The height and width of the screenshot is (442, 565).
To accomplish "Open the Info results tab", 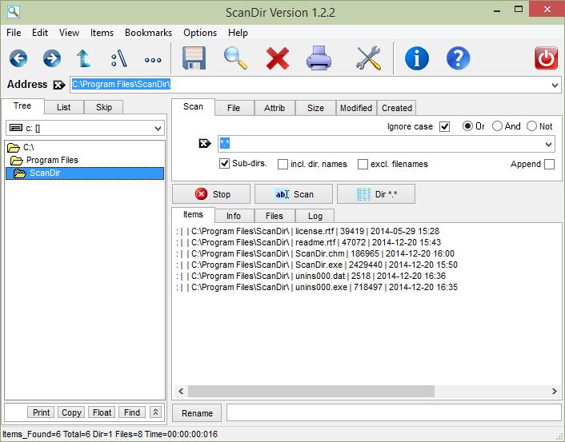I will pos(234,216).
